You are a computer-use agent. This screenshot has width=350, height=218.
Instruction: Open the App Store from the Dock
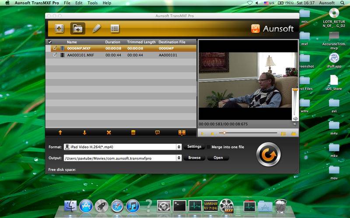pyautogui.click(x=86, y=206)
